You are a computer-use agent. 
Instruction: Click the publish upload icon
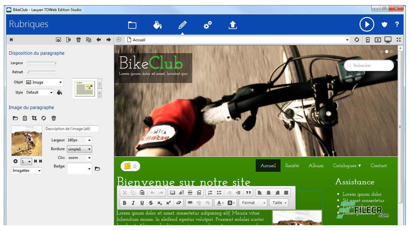[x=232, y=25]
